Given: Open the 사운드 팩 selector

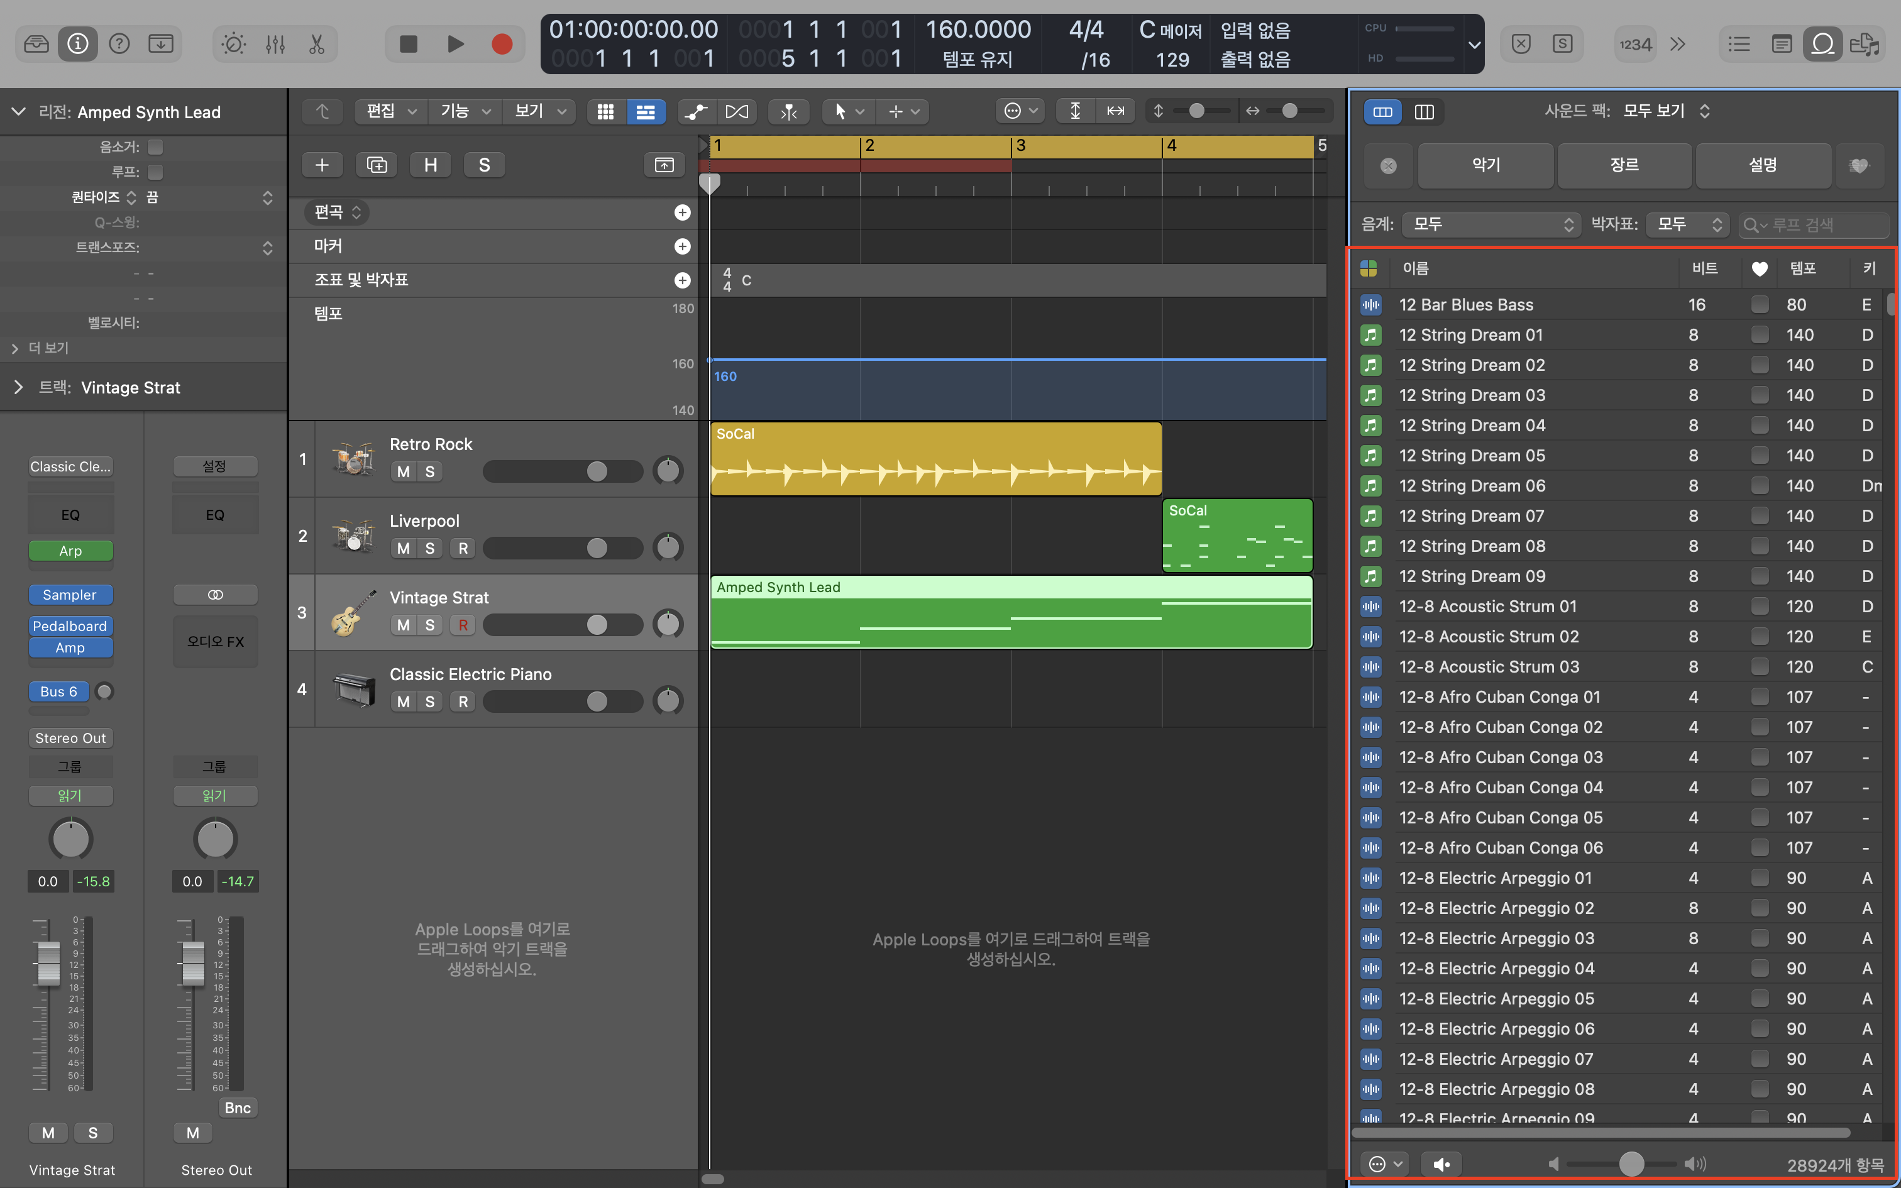Looking at the screenshot, I should (x=1665, y=112).
